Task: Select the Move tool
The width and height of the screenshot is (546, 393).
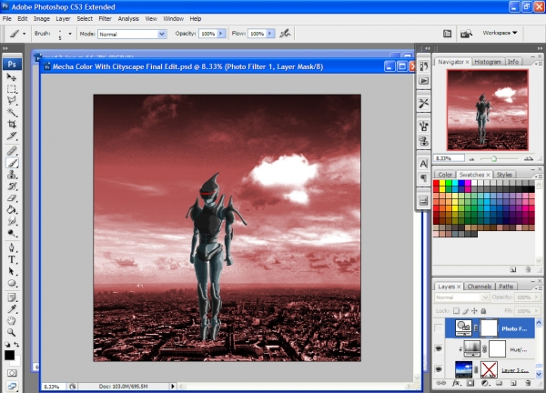Action: pyautogui.click(x=12, y=77)
